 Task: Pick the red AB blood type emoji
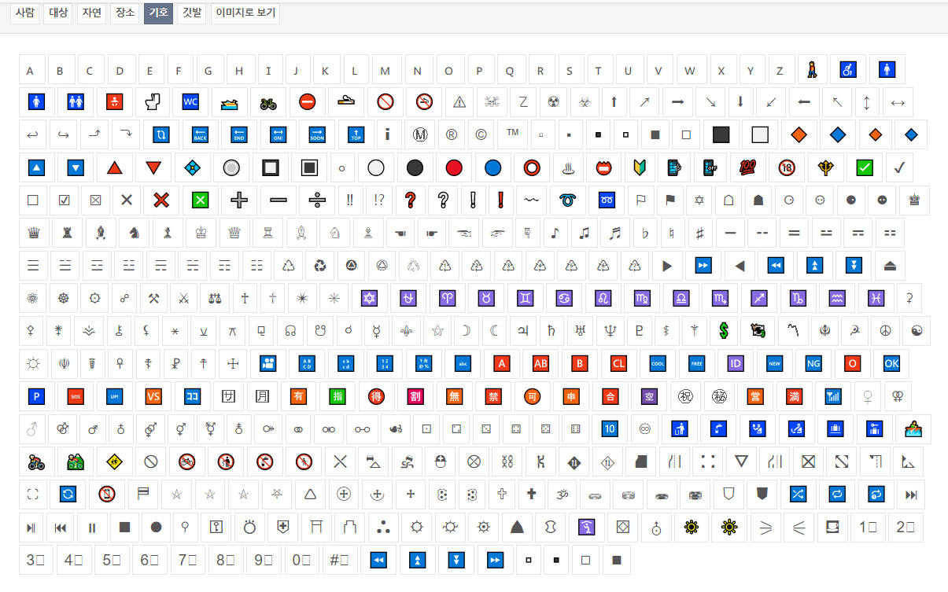(540, 363)
